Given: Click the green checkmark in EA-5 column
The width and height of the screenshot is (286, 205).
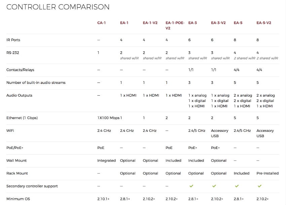Looking at the screenshot, I should pyautogui.click(x=237, y=186).
